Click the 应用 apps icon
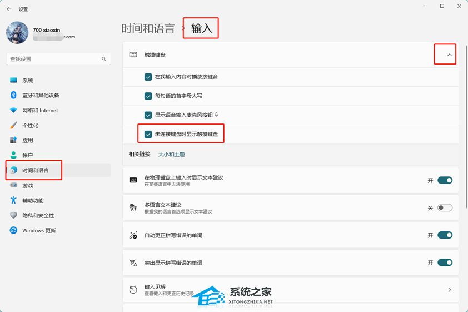This screenshot has height=312, width=468. pos(13,140)
